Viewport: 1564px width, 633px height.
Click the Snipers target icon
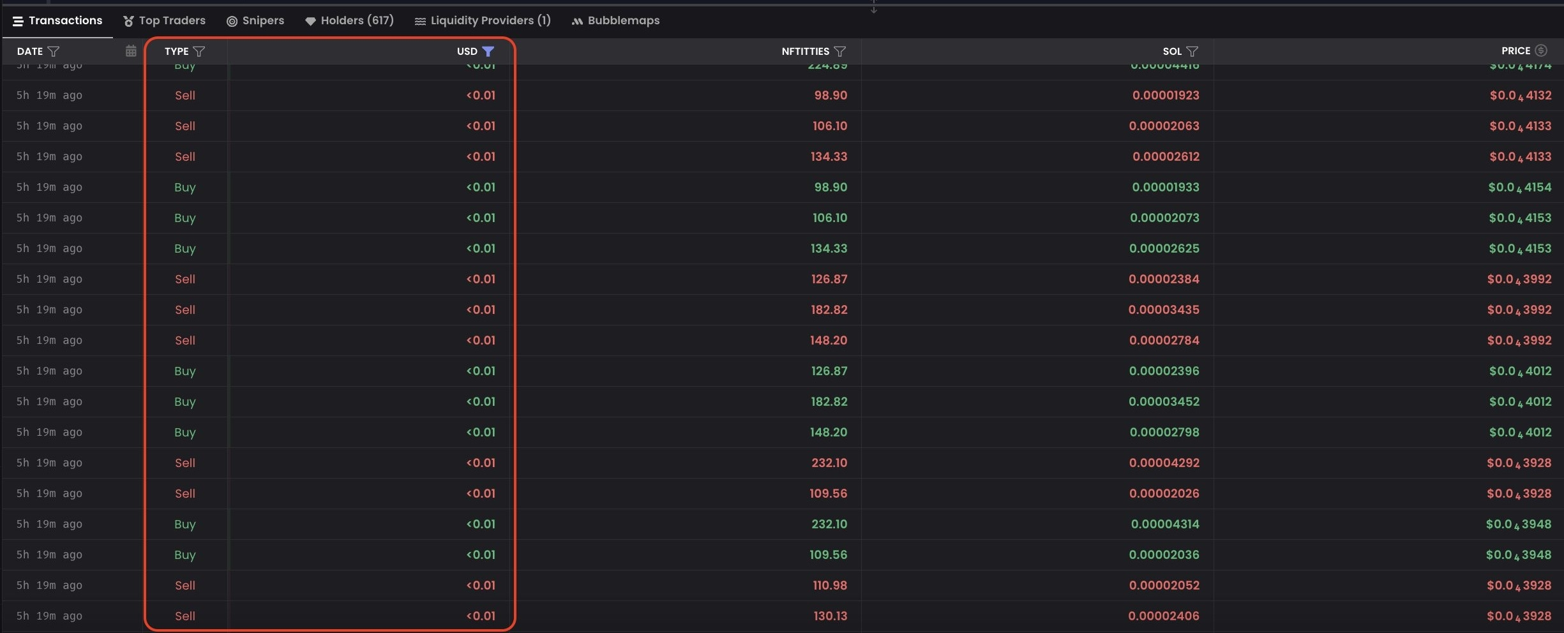(x=232, y=21)
